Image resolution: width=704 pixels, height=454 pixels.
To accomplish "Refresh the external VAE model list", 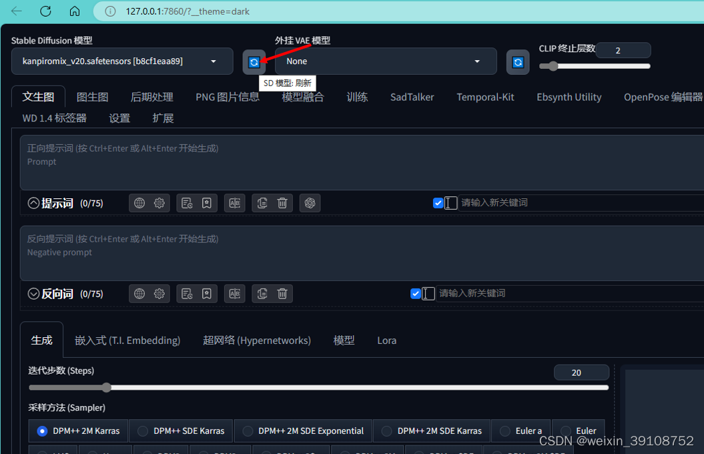I will [x=518, y=62].
